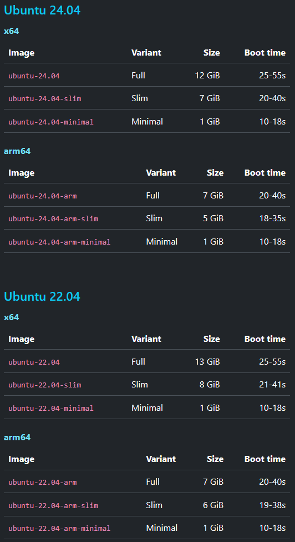
Task: Select arm64 subheading of Ubuntu 22.04 section
Action: point(17,437)
